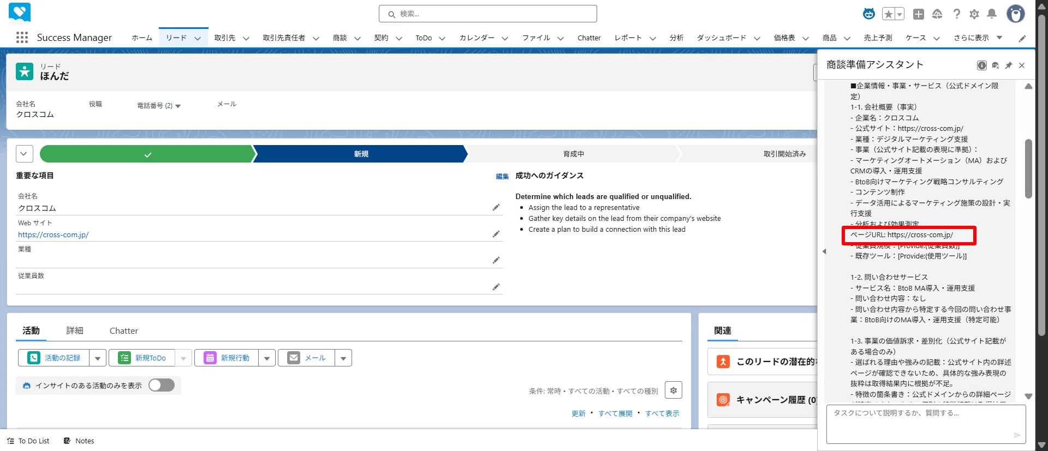Expand the ダッシュボード tab dropdown chevron
Image resolution: width=1048 pixels, height=451 pixels.
(x=757, y=38)
